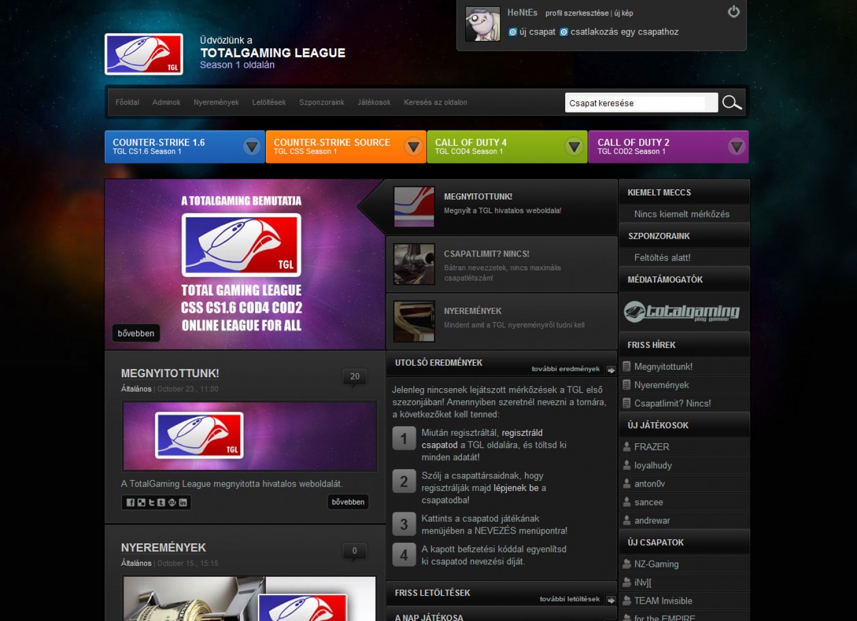Open Keresés az oldalon menu item
The image size is (857, 621).
point(435,102)
